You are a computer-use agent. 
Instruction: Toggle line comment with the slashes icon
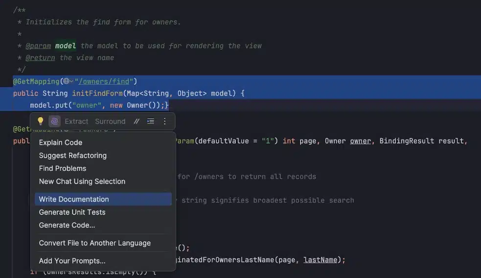pyautogui.click(x=137, y=121)
